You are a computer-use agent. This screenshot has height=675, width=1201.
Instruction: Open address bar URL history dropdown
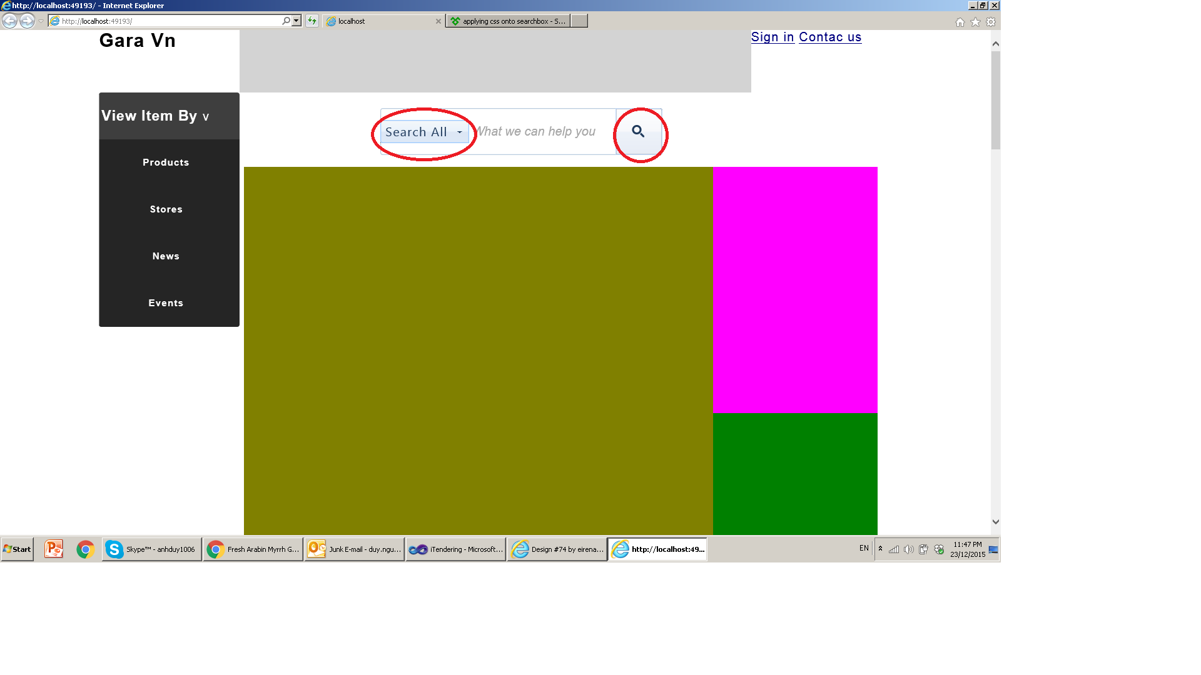[x=296, y=21]
